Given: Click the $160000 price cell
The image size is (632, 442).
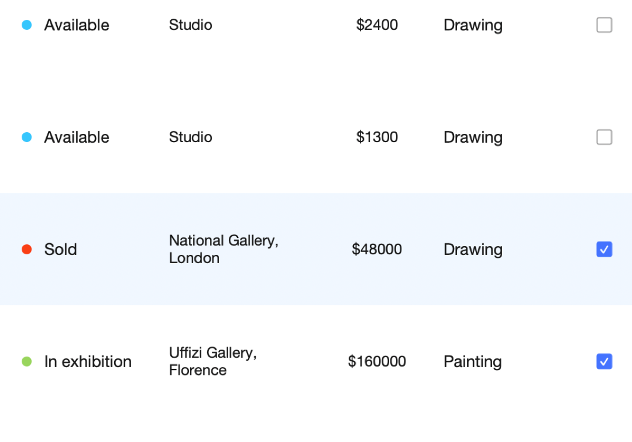Looking at the screenshot, I should pyautogui.click(x=377, y=362).
